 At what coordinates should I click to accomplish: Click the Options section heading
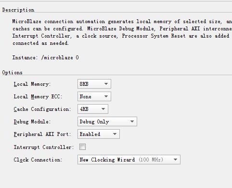(12, 73)
